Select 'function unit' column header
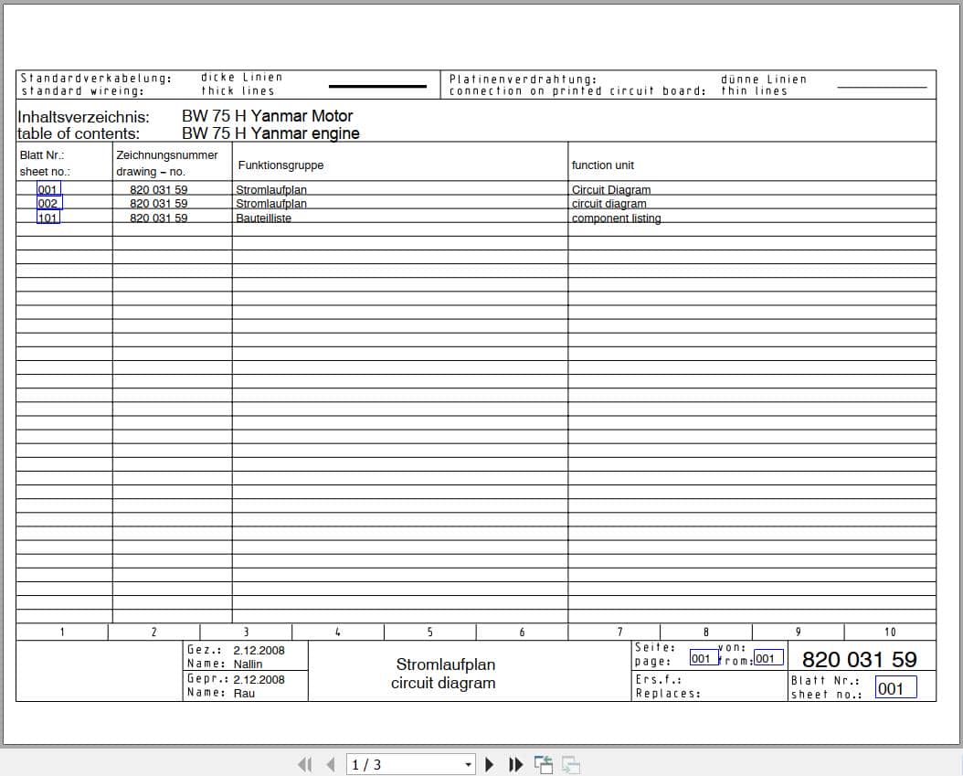 point(602,165)
